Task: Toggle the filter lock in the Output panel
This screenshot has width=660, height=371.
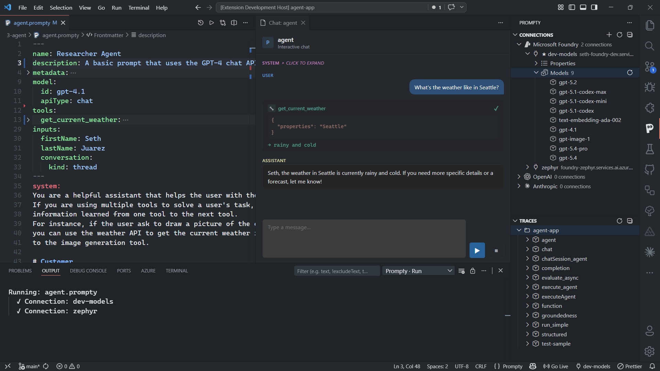Action: 472,271
